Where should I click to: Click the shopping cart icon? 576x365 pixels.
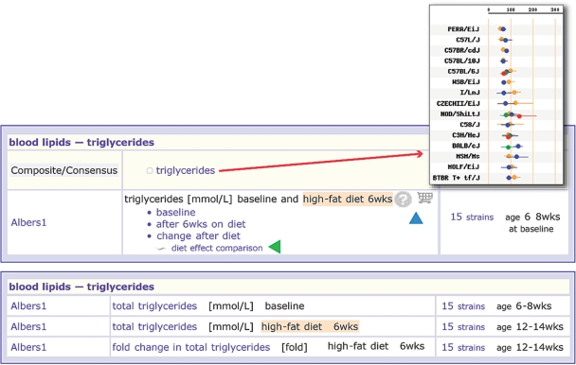point(425,198)
